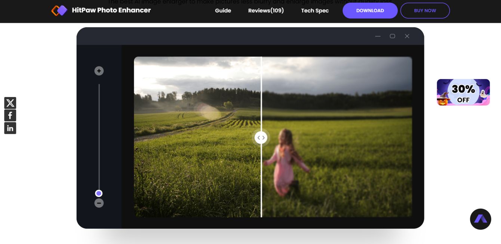Click the sharp enhanced side of photo

pos(197,137)
